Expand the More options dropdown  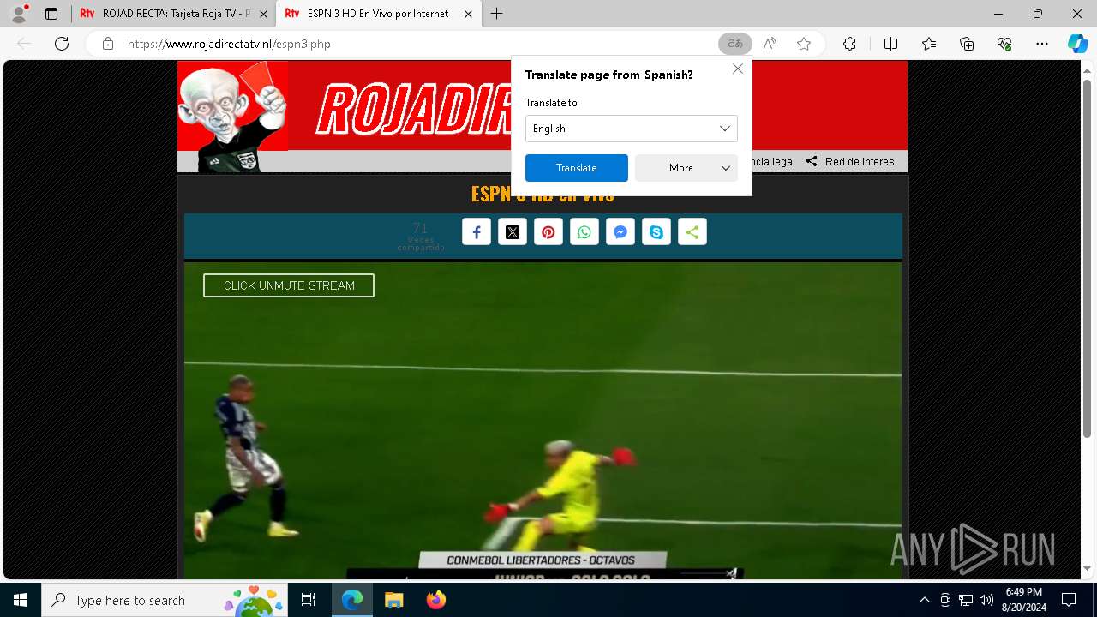pyautogui.click(x=686, y=168)
